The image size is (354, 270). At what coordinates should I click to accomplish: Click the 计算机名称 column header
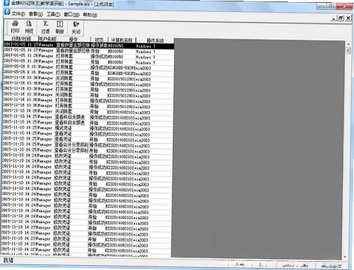tap(122, 40)
